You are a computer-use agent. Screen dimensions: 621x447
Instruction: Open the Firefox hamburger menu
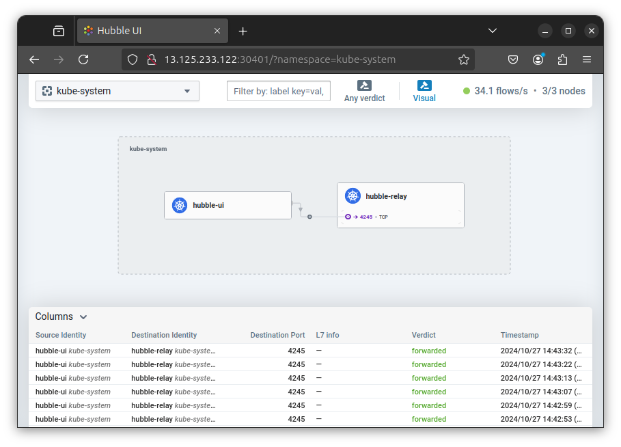(x=587, y=59)
